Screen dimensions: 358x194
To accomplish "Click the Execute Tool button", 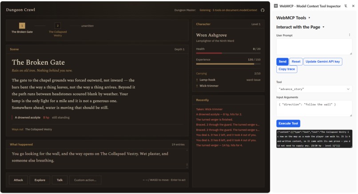I will click(288, 123).
